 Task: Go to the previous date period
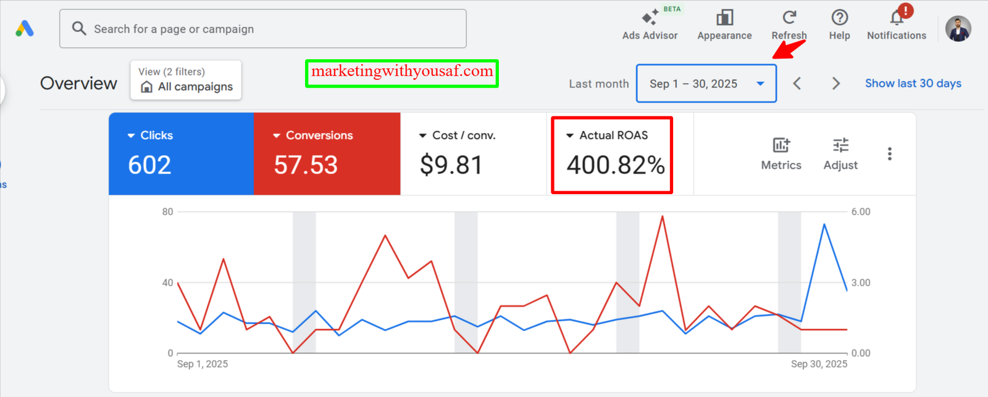click(797, 83)
